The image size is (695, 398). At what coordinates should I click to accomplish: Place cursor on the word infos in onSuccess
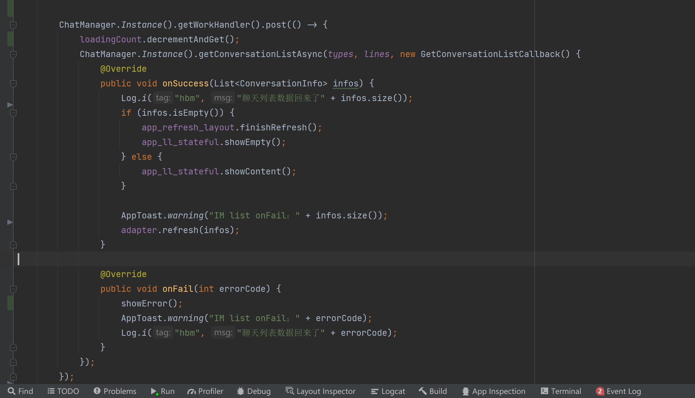[x=345, y=83]
